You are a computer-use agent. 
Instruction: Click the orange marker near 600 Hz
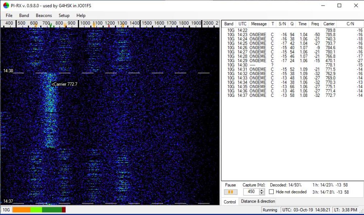click(36, 26)
